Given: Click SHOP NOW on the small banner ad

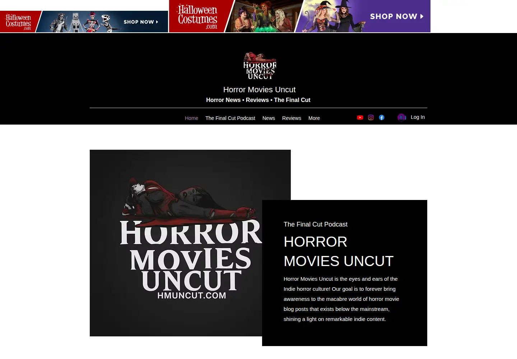Looking at the screenshot, I should [x=141, y=22].
